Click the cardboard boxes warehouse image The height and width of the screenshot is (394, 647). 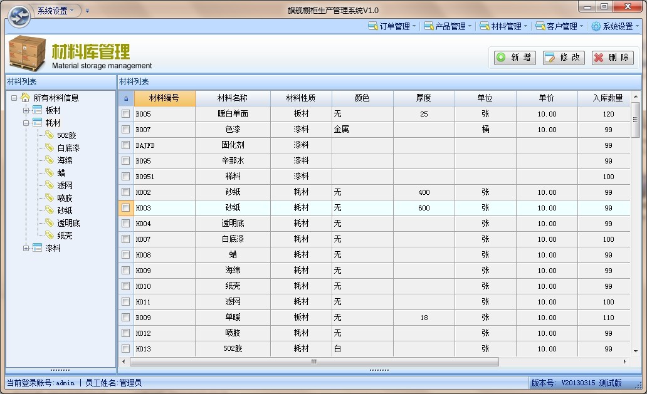coord(27,53)
